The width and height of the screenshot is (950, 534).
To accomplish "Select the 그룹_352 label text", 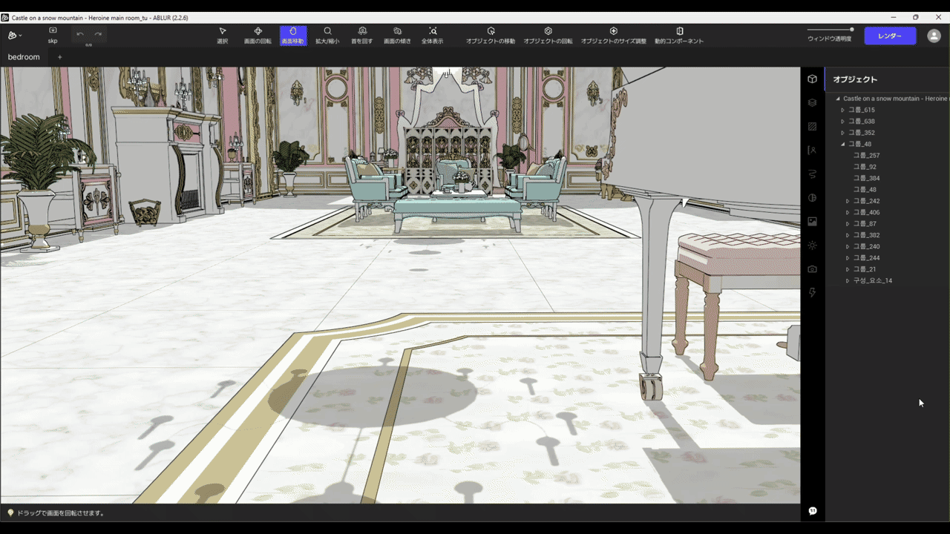I will point(862,133).
